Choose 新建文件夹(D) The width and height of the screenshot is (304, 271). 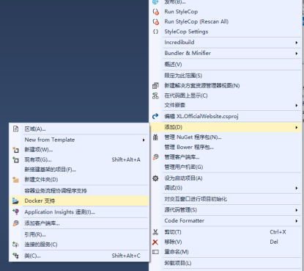(x=41, y=180)
